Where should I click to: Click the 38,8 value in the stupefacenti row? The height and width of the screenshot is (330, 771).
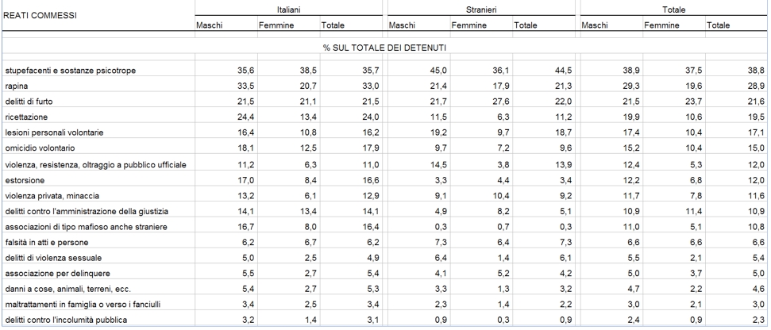click(753, 71)
